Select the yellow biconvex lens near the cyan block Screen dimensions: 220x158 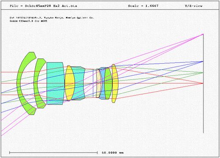(70, 83)
